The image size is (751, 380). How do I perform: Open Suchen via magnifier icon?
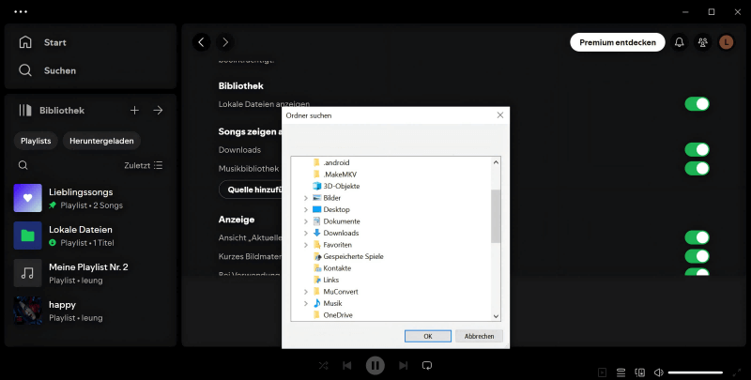click(25, 70)
